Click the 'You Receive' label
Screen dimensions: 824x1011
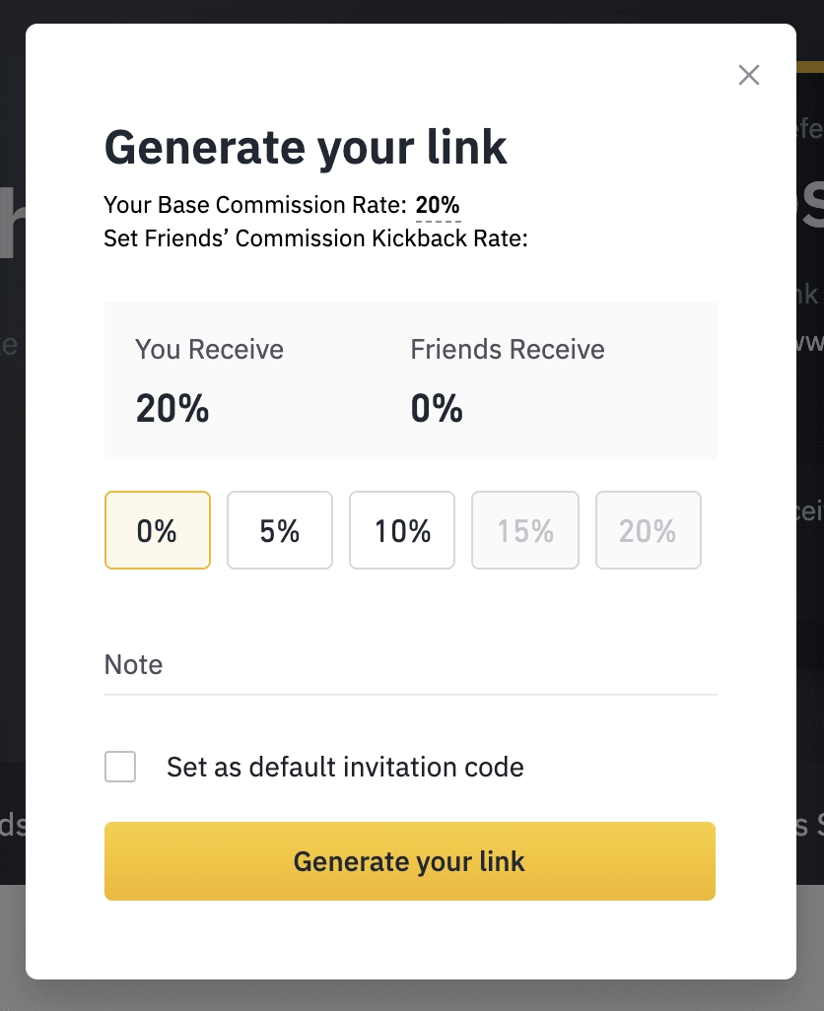point(209,350)
